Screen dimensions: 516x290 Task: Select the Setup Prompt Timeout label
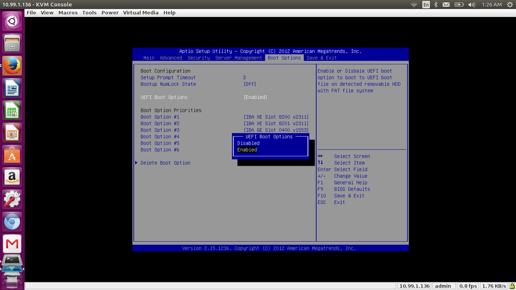point(168,77)
